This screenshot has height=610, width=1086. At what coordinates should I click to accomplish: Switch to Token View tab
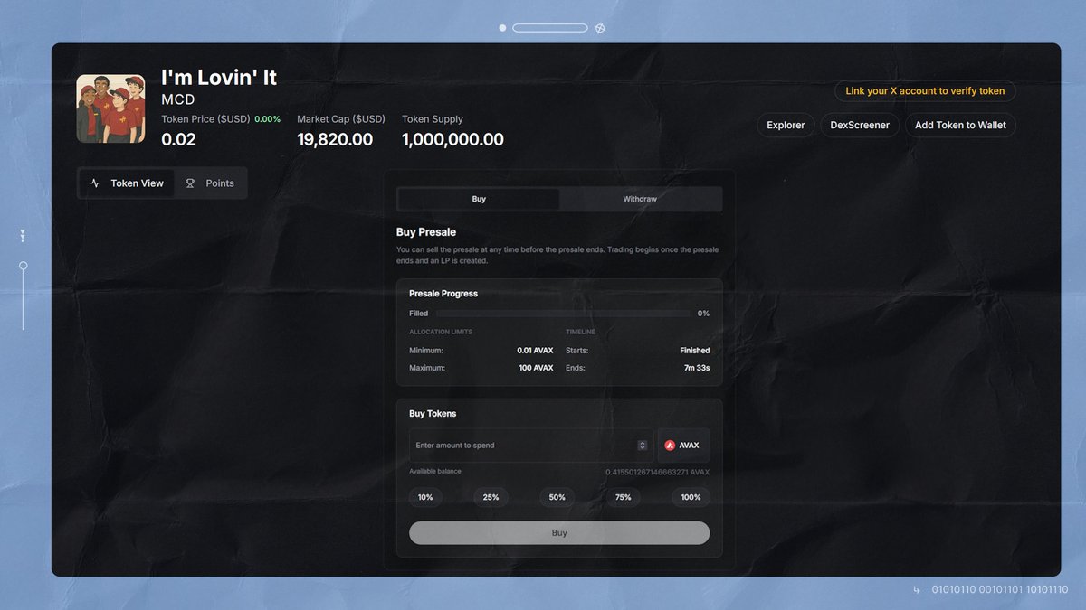coord(127,183)
